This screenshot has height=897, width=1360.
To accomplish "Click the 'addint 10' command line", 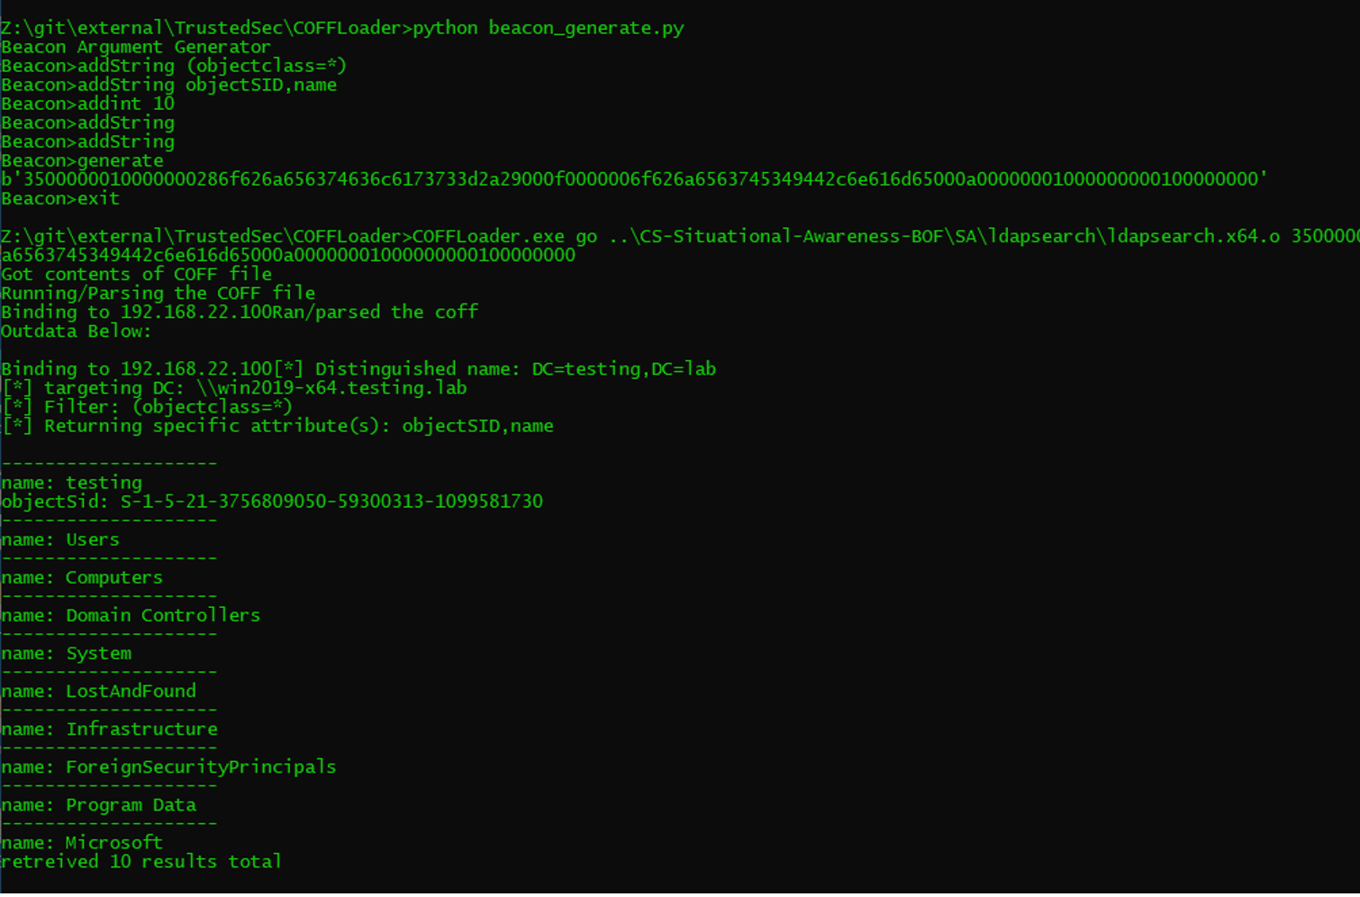I will (88, 104).
